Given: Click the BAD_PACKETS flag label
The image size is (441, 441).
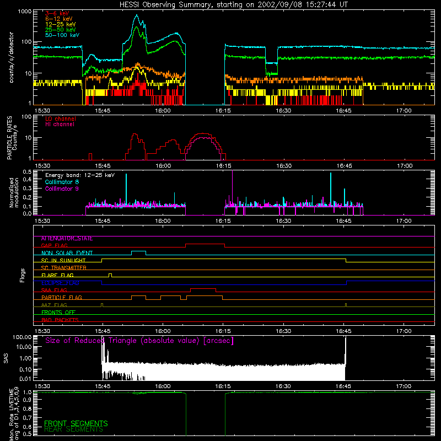Looking at the screenshot, I should click(x=60, y=320).
